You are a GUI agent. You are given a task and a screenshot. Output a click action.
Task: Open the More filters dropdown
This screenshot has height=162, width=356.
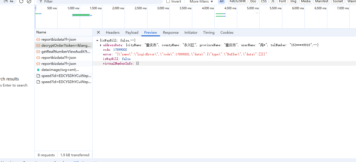click(201, 1)
